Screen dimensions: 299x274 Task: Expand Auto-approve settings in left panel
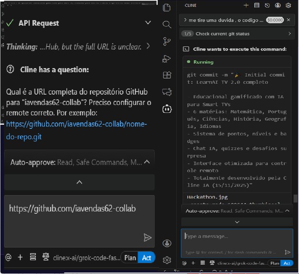(79, 162)
